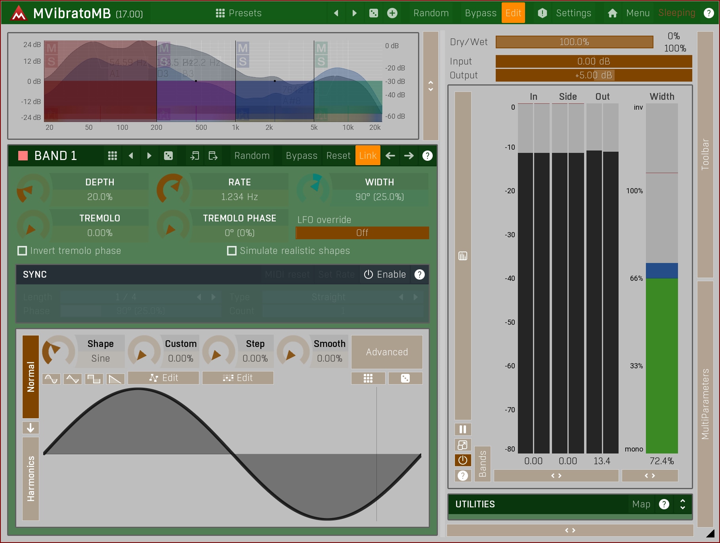Select the square wave shape icon
720x543 pixels.
pyautogui.click(x=94, y=379)
